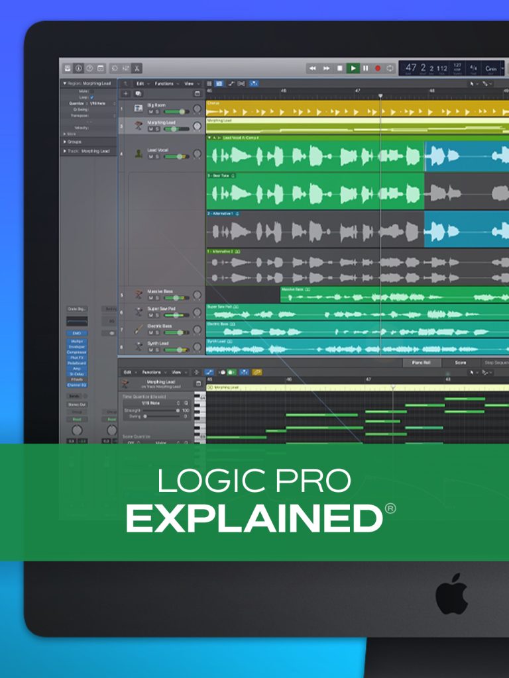
Task: Click the Mixer icon in the control bar
Action: point(124,68)
